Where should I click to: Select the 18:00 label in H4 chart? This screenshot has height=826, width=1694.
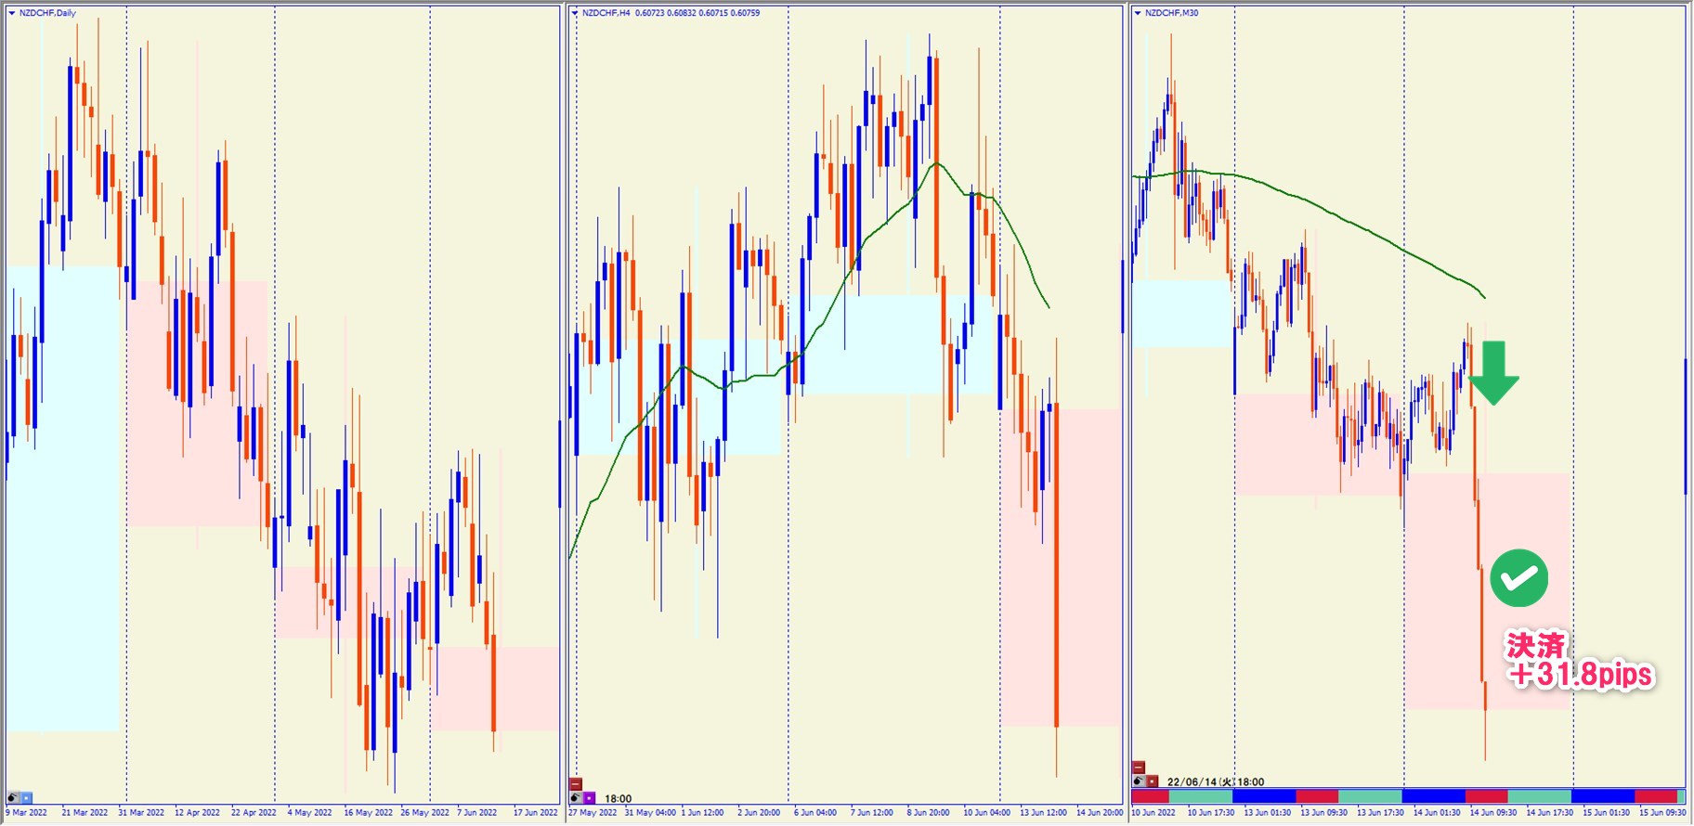point(618,798)
